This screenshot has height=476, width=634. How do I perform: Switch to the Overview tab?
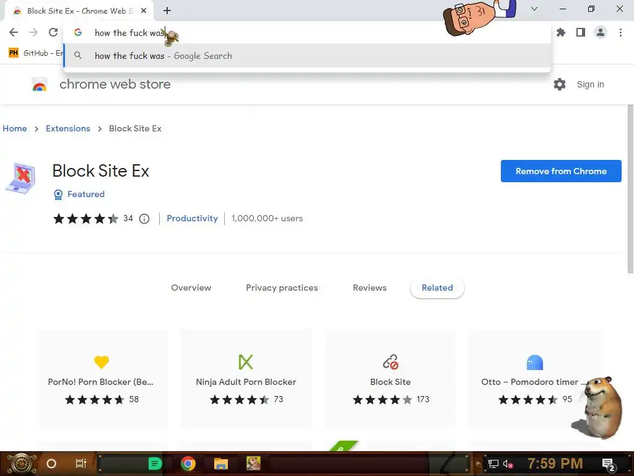tap(191, 288)
